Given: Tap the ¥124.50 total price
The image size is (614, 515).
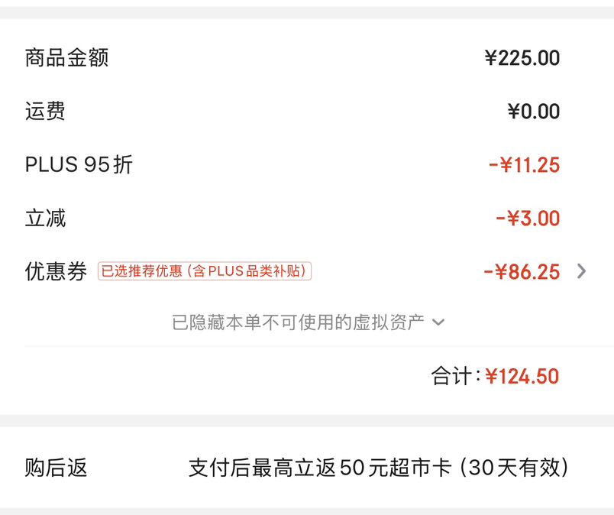Looking at the screenshot, I should pos(522,376).
